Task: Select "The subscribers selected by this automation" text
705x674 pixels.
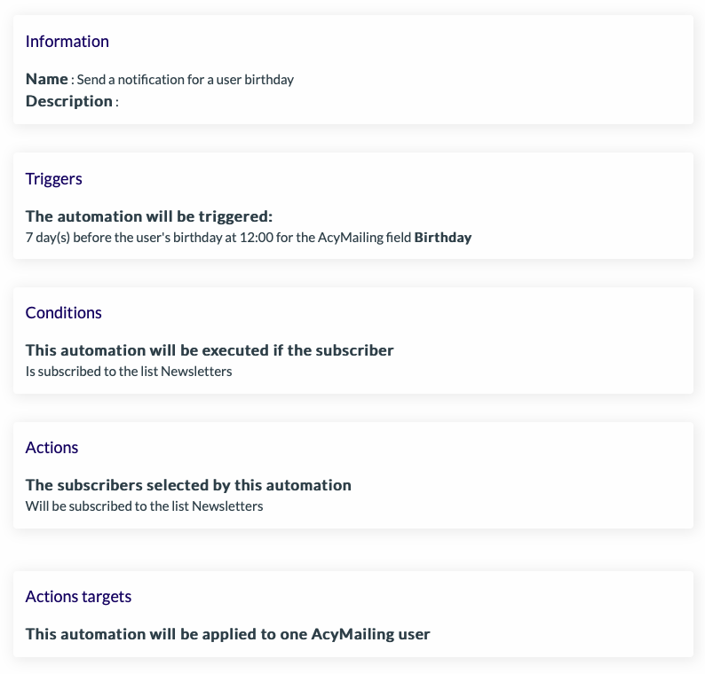Action: pos(188,485)
